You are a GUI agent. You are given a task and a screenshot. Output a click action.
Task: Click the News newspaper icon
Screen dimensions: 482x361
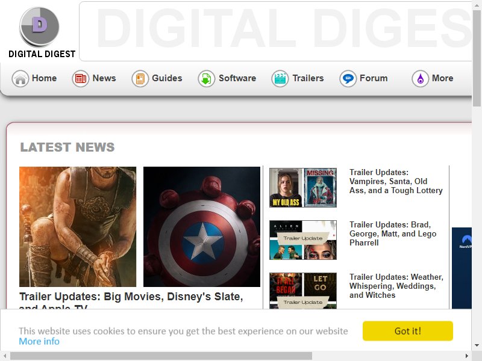pyautogui.click(x=81, y=79)
